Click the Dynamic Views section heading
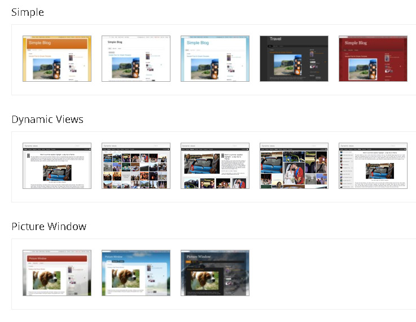This screenshot has height=322, width=416. pos(47,119)
